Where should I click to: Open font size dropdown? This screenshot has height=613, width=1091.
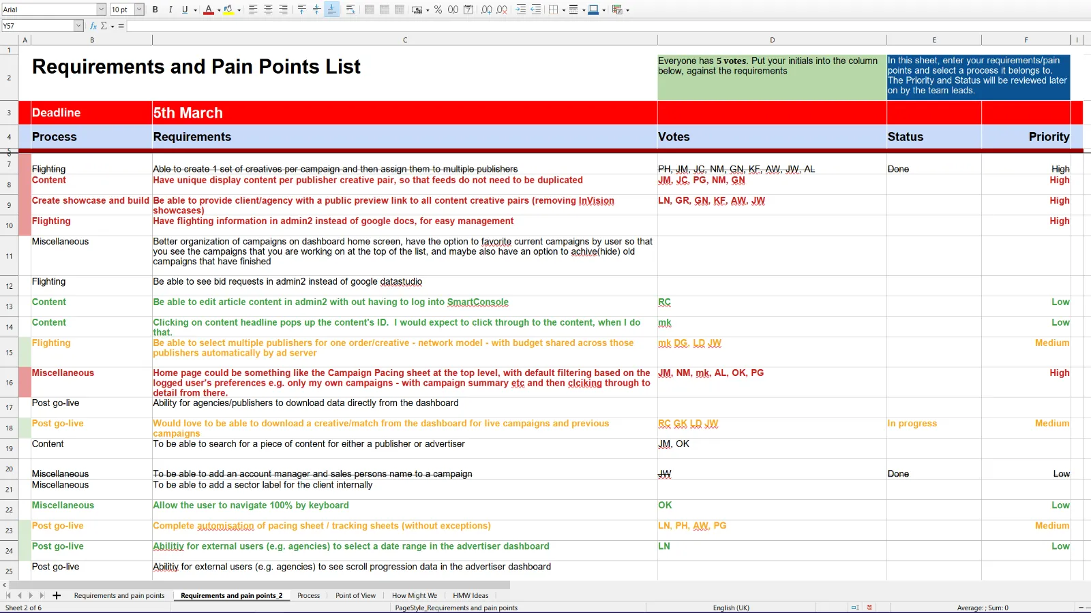tap(139, 10)
